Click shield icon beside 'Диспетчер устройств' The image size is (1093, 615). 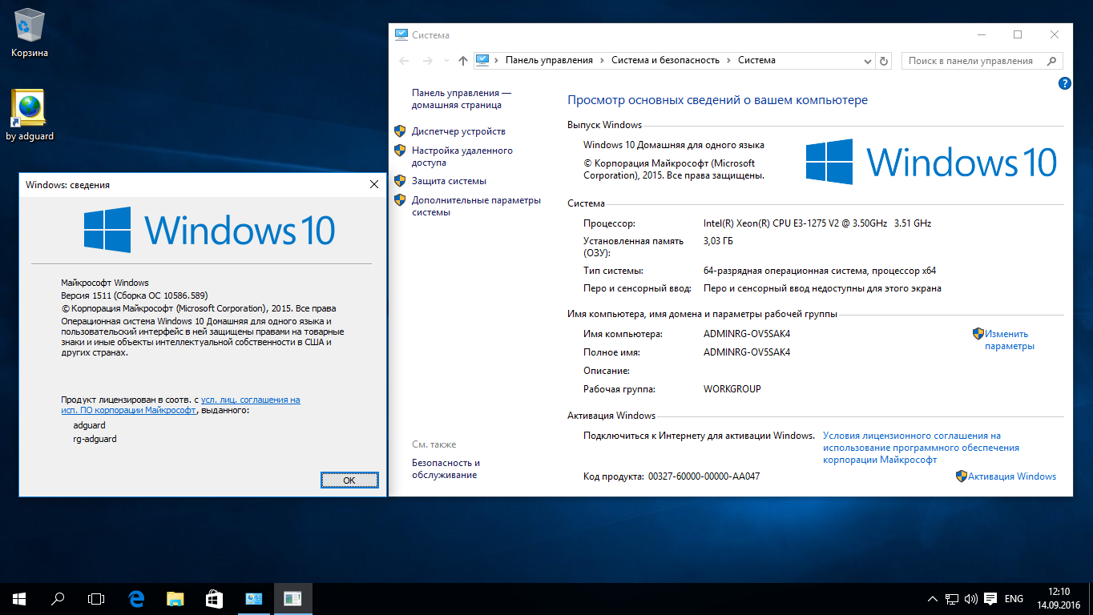pyautogui.click(x=400, y=131)
